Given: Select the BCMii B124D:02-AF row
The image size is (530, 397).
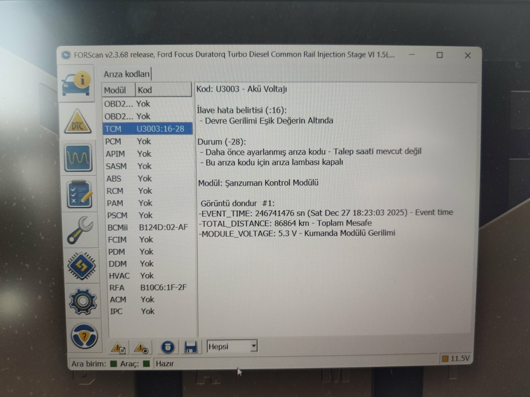Looking at the screenshot, I should 148,228.
